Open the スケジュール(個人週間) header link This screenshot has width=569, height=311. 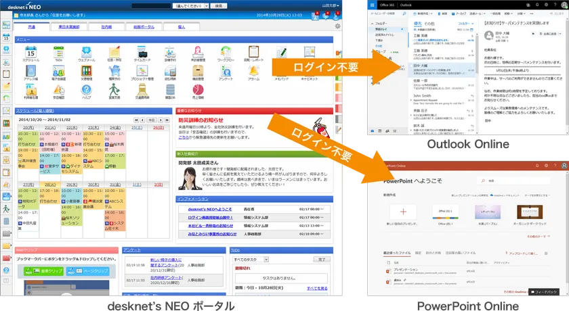click(x=35, y=110)
